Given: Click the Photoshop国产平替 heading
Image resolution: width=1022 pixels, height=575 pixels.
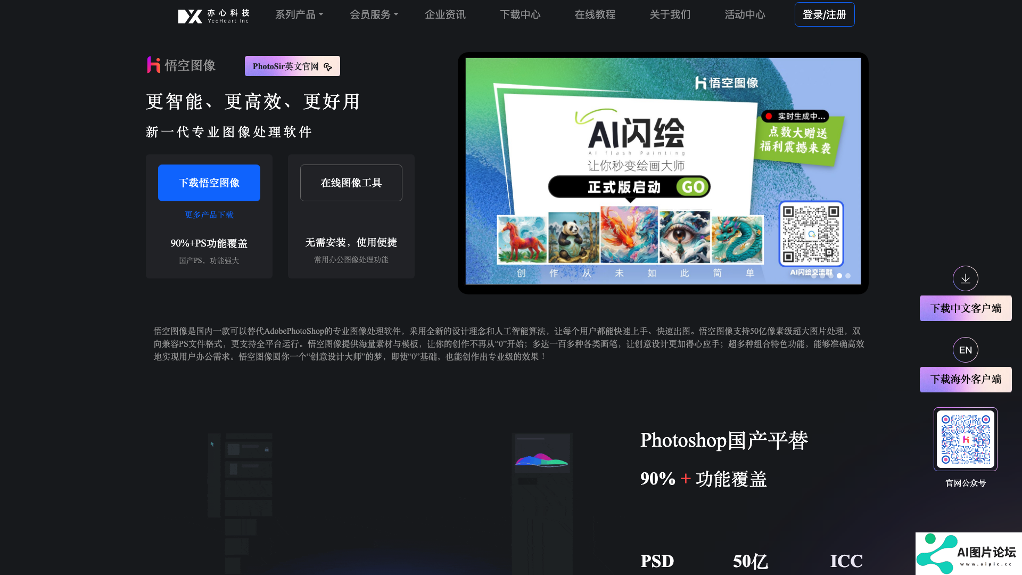Looking at the screenshot, I should click(x=724, y=440).
